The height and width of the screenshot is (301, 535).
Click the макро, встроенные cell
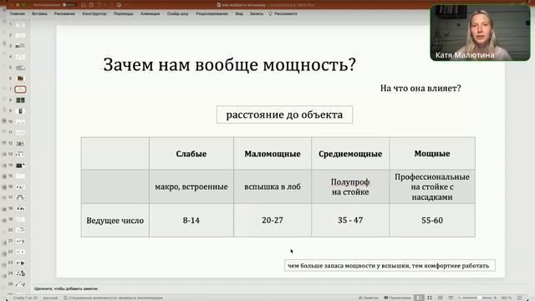(191, 186)
